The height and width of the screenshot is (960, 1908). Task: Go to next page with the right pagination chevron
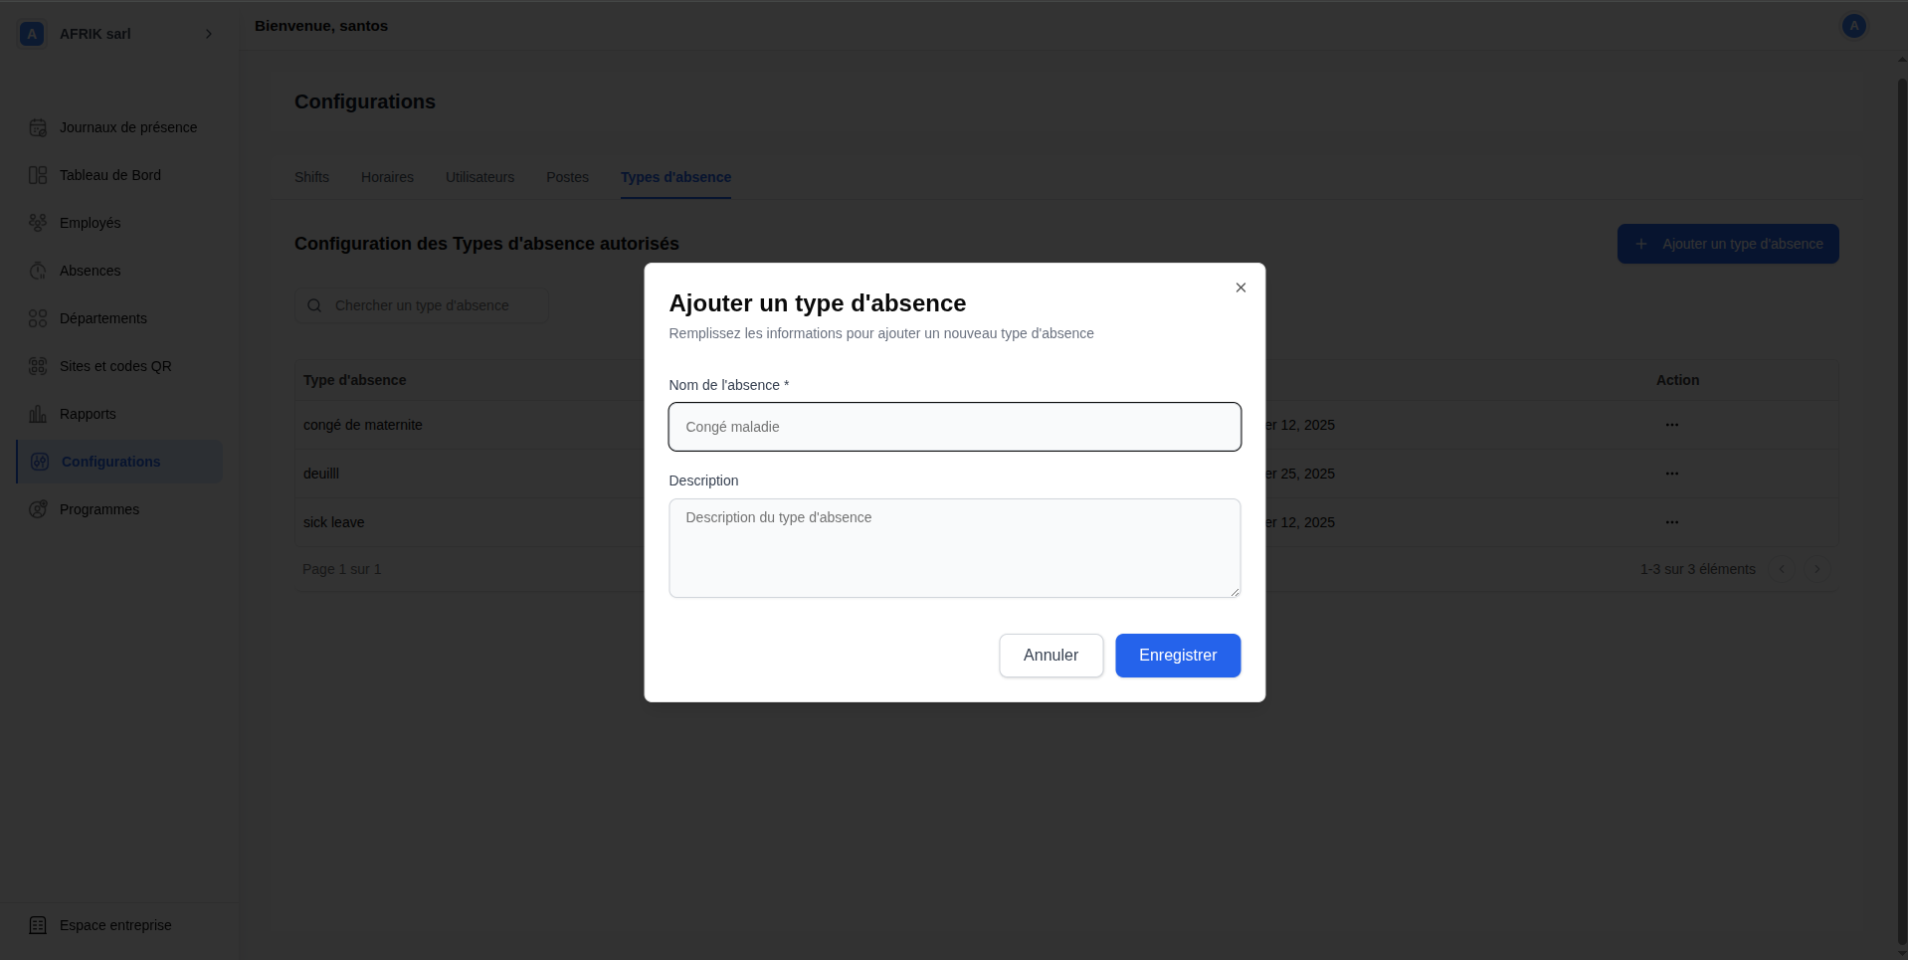[x=1817, y=569]
